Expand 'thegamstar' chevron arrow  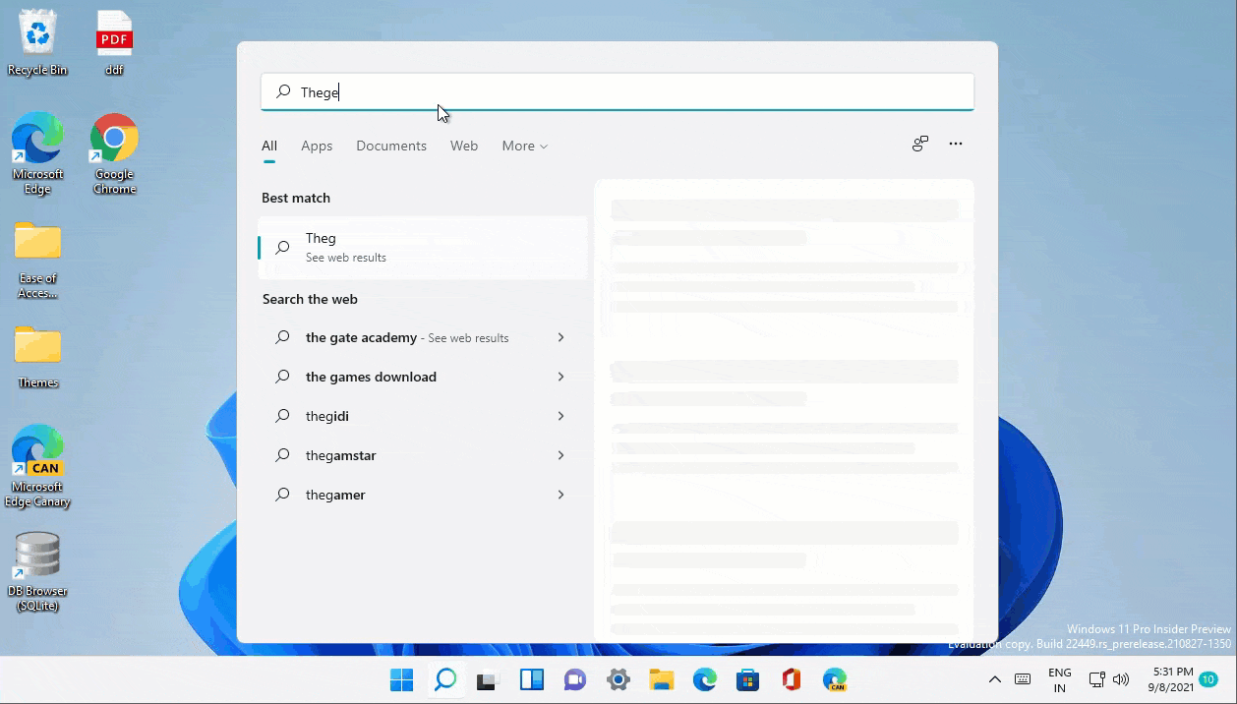tap(560, 455)
